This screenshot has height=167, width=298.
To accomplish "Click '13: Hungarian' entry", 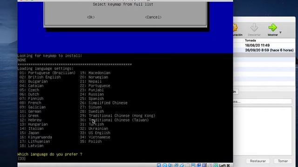I will [x=34, y=124].
